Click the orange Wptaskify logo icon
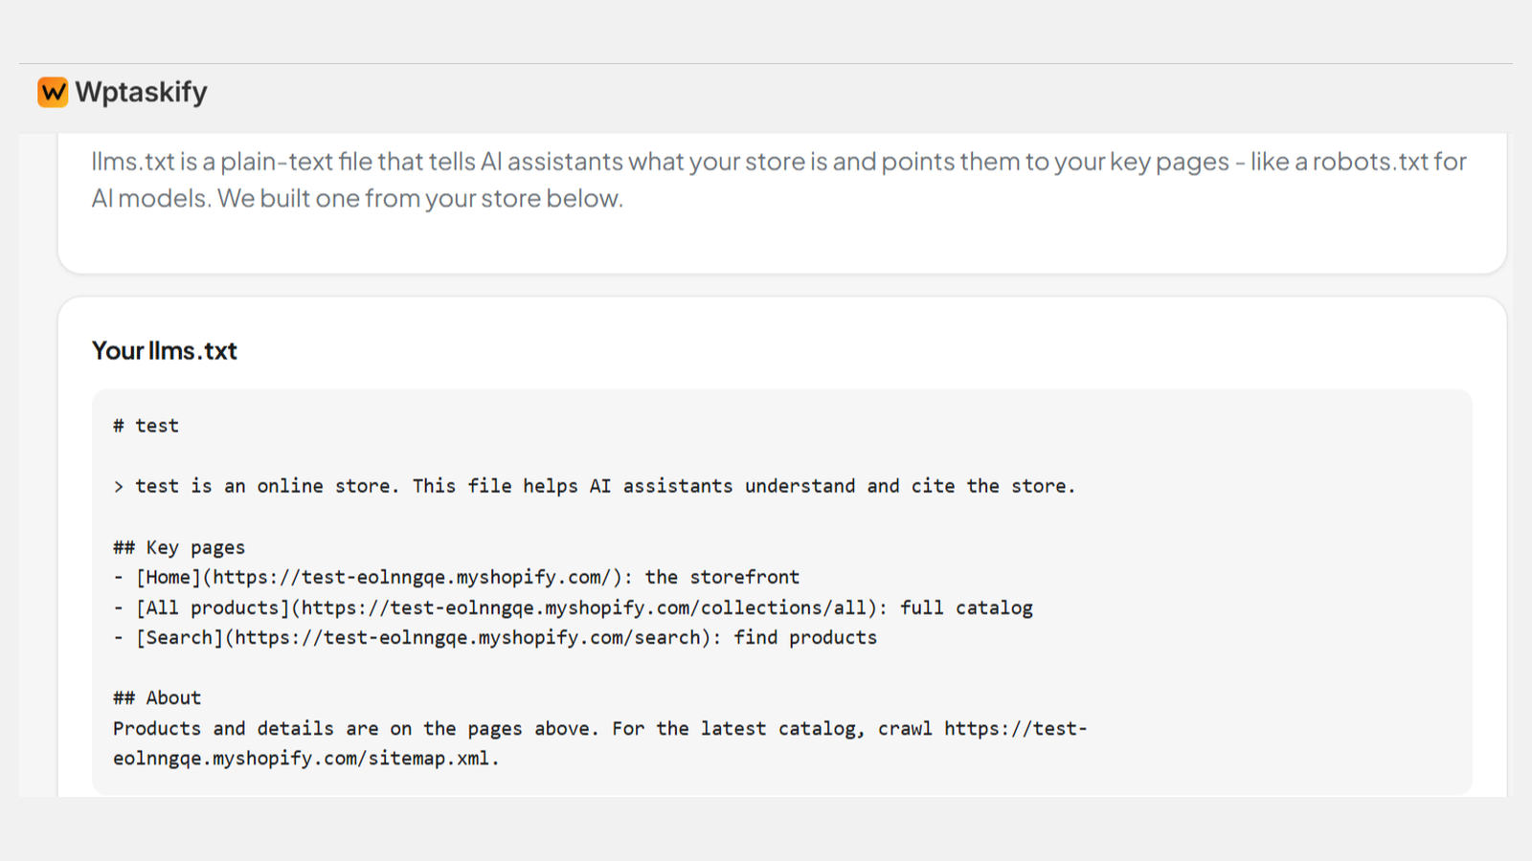Image resolution: width=1532 pixels, height=861 pixels. click(53, 92)
